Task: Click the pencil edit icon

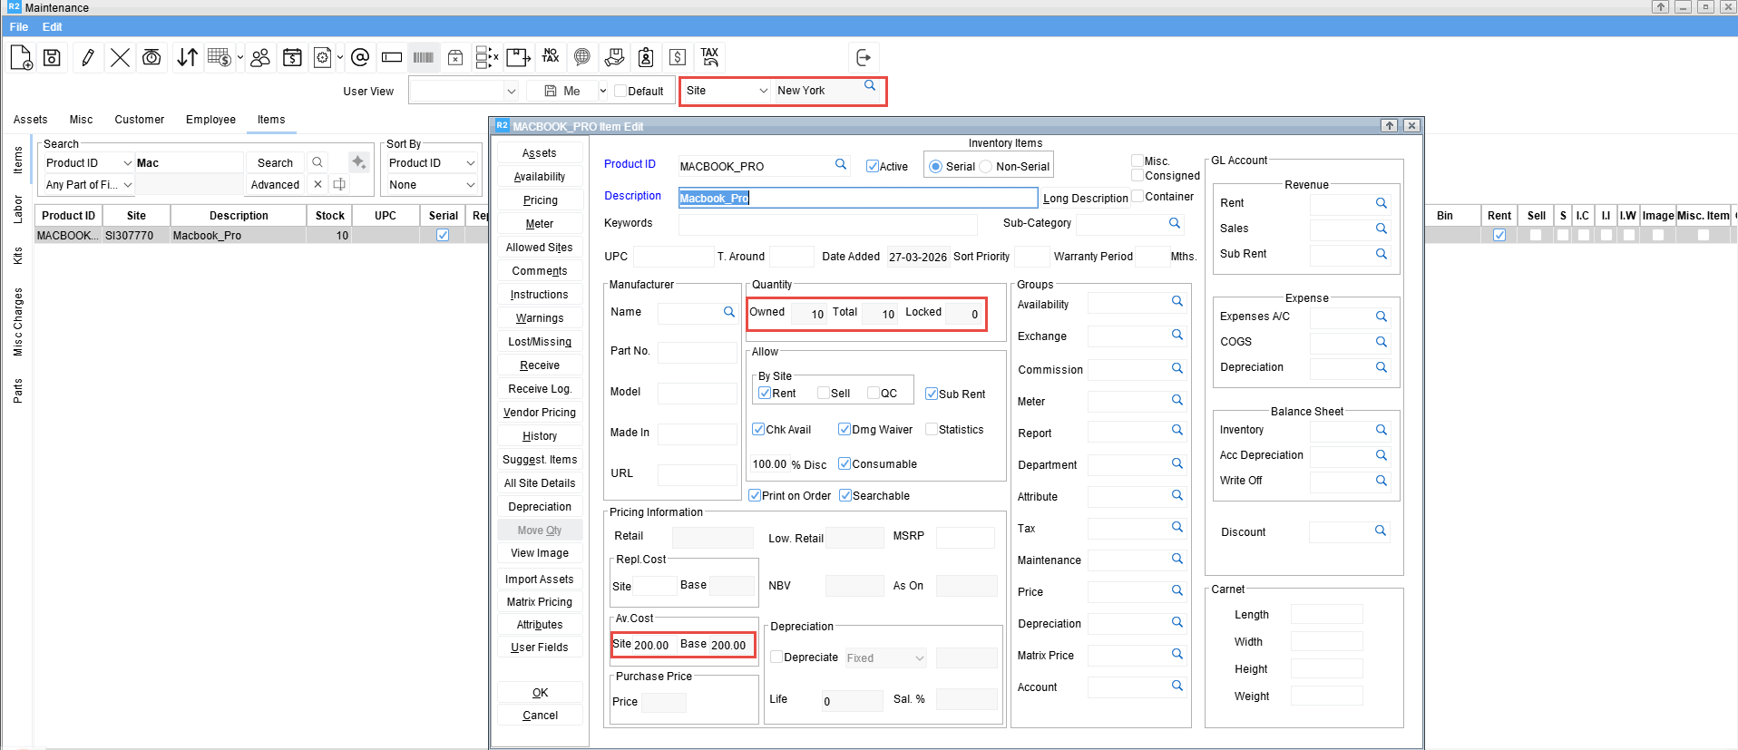Action: (x=88, y=58)
